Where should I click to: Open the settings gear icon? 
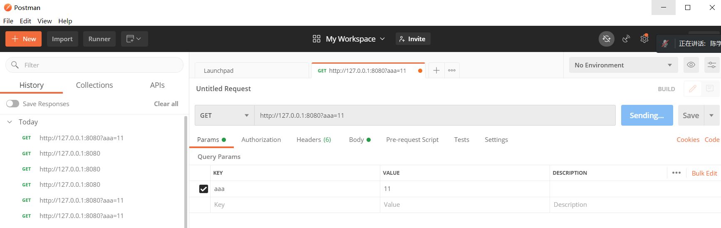click(644, 39)
